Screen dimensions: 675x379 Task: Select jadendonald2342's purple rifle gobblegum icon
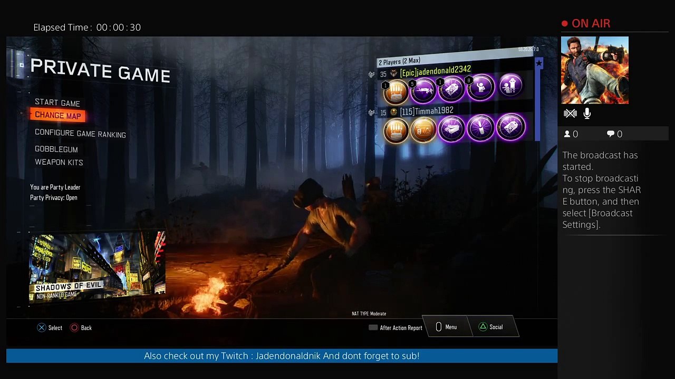coord(424,90)
